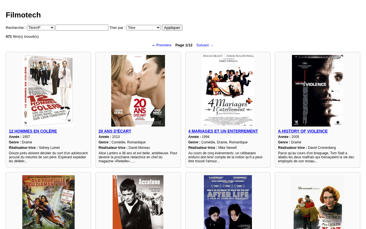
Task: Go to the Première page link
Action: pyautogui.click(x=162, y=45)
